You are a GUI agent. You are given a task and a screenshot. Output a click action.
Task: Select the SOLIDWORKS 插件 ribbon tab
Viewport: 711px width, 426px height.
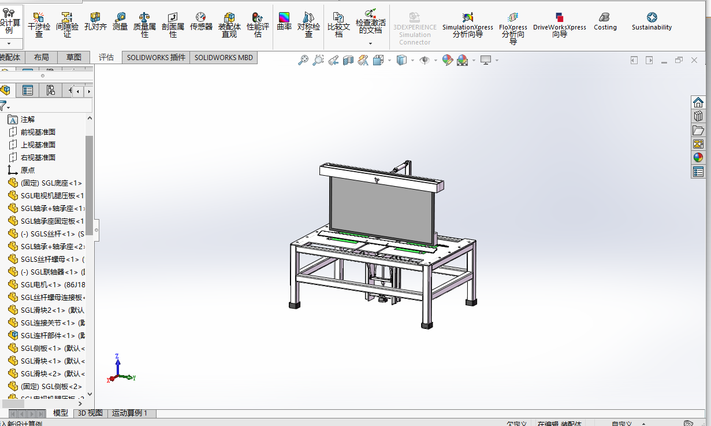156,57
